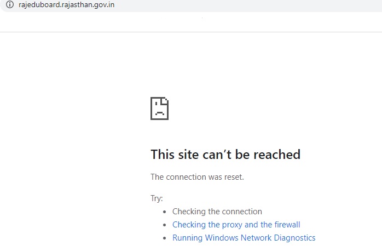Click 'Checking the connection' suggestion text
This screenshot has width=382, height=251.
[x=217, y=211]
